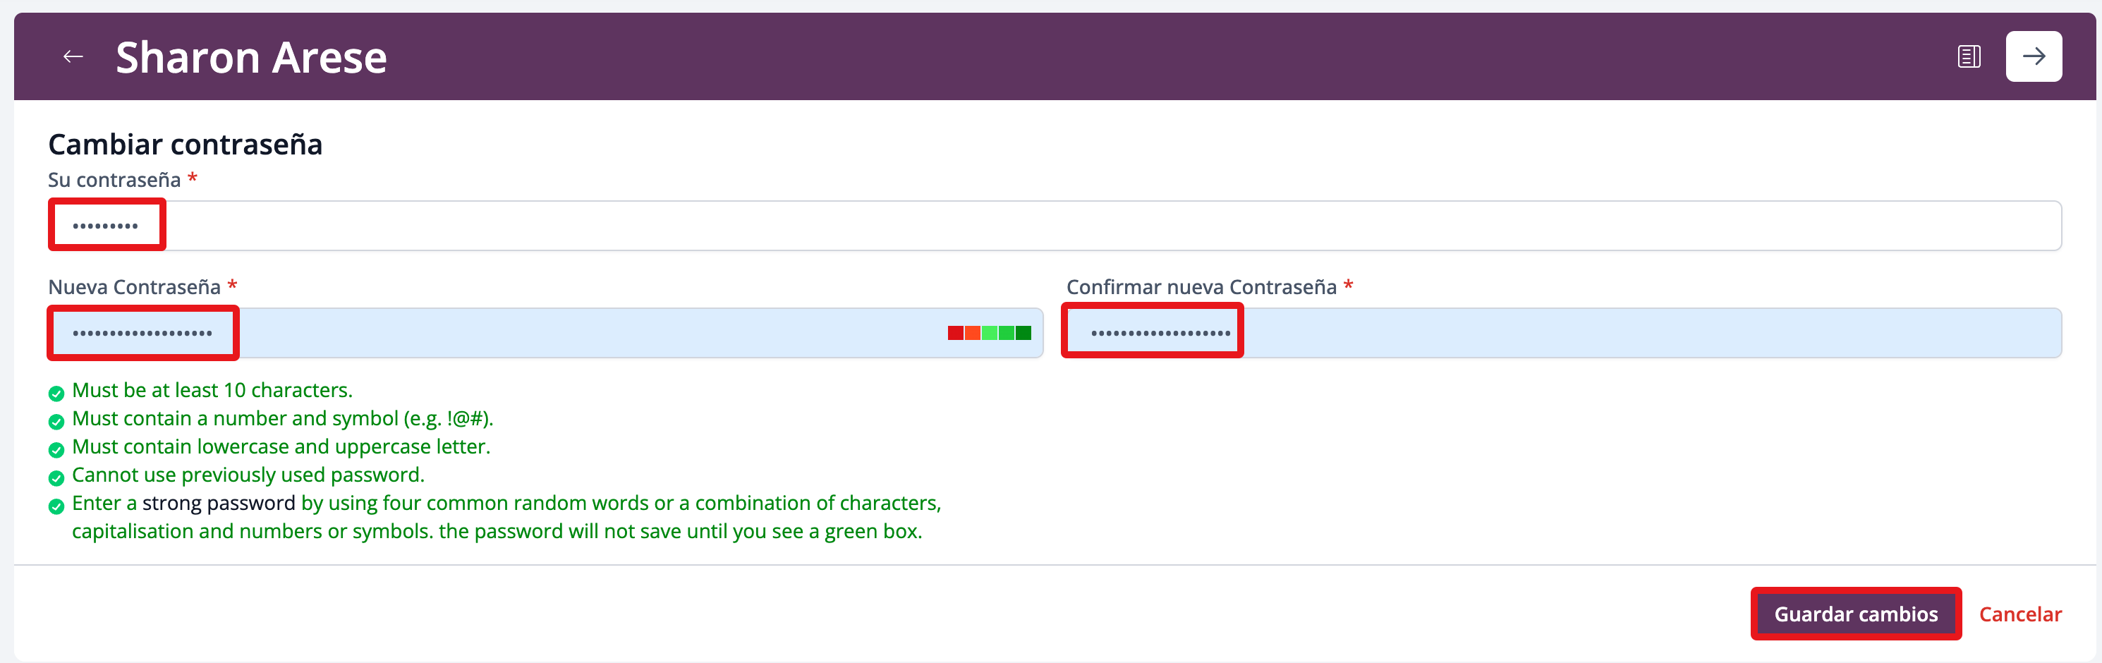This screenshot has height=663, width=2102.
Task: Click check icon for number and symbol rule
Action: [56, 422]
